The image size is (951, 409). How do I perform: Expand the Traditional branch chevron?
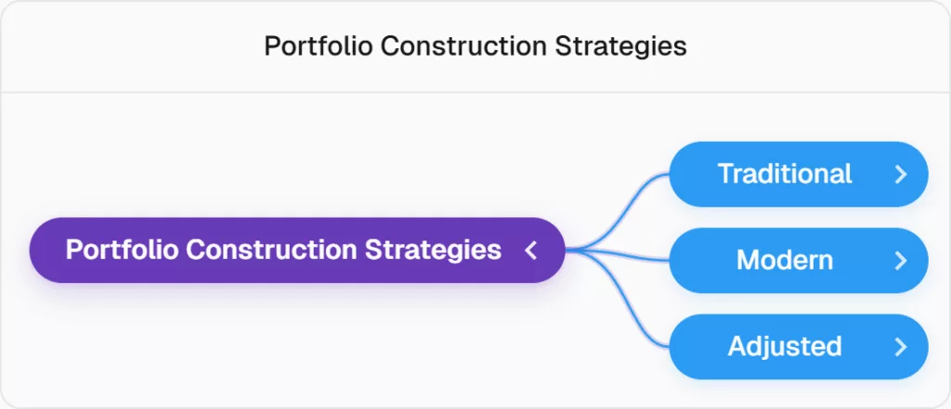click(x=899, y=174)
